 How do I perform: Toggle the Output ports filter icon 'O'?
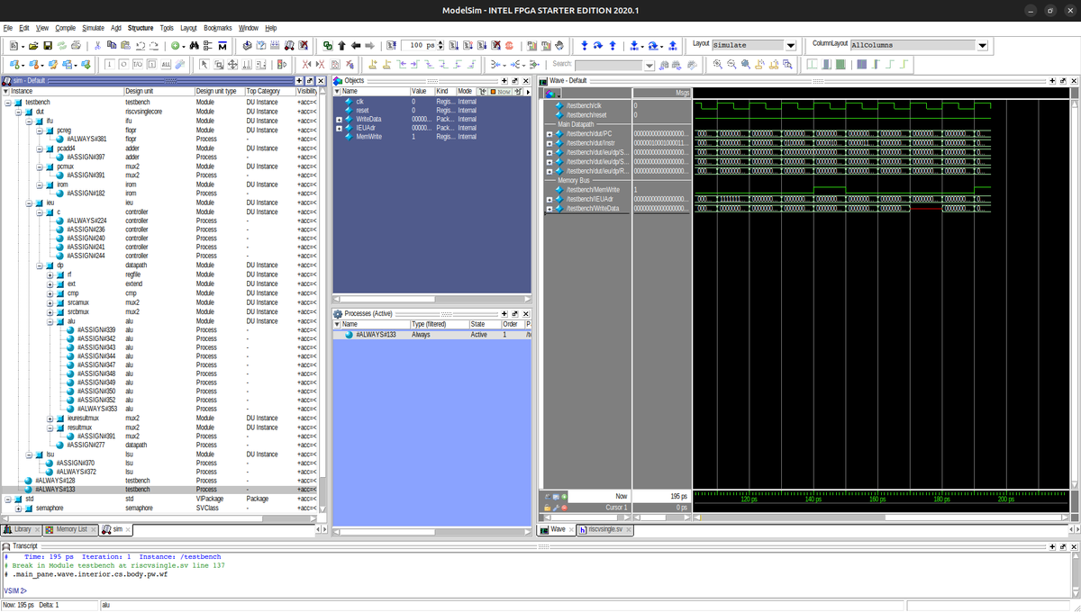tap(123, 65)
